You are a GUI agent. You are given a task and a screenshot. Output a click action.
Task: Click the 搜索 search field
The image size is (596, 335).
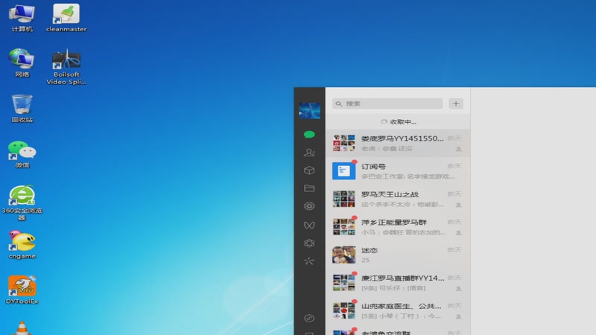point(387,103)
